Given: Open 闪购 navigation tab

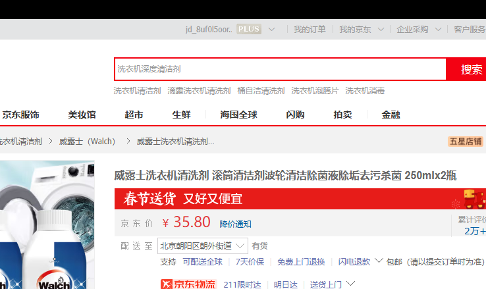Looking at the screenshot, I should [x=295, y=115].
